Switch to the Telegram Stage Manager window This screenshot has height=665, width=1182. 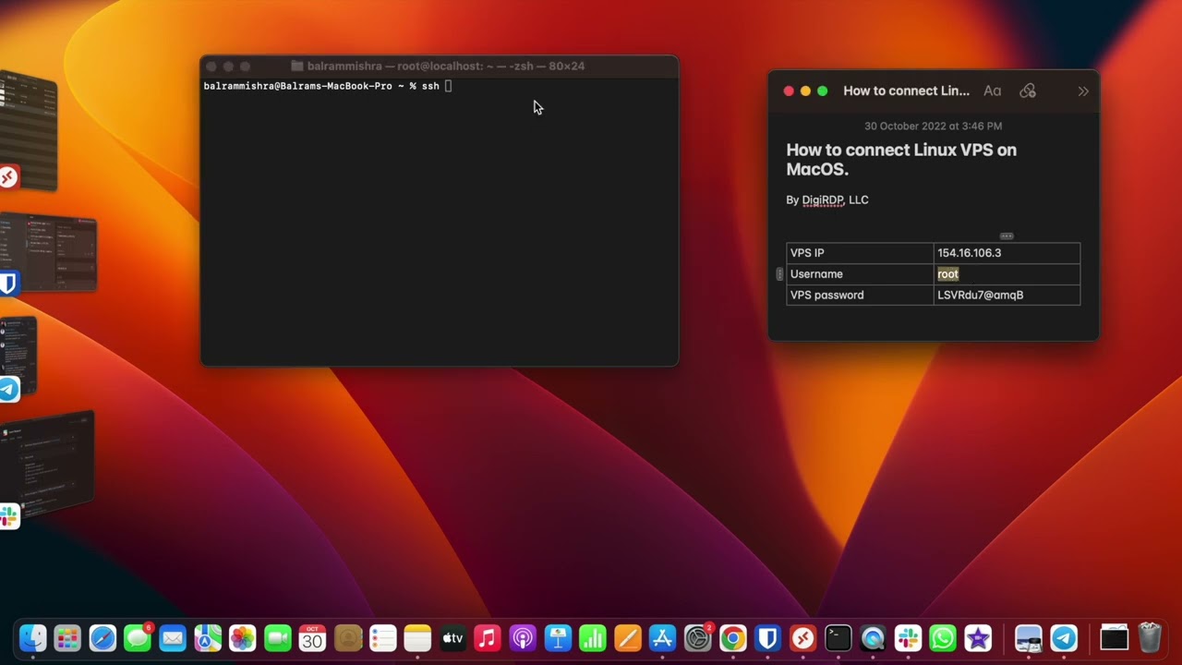[x=18, y=357]
